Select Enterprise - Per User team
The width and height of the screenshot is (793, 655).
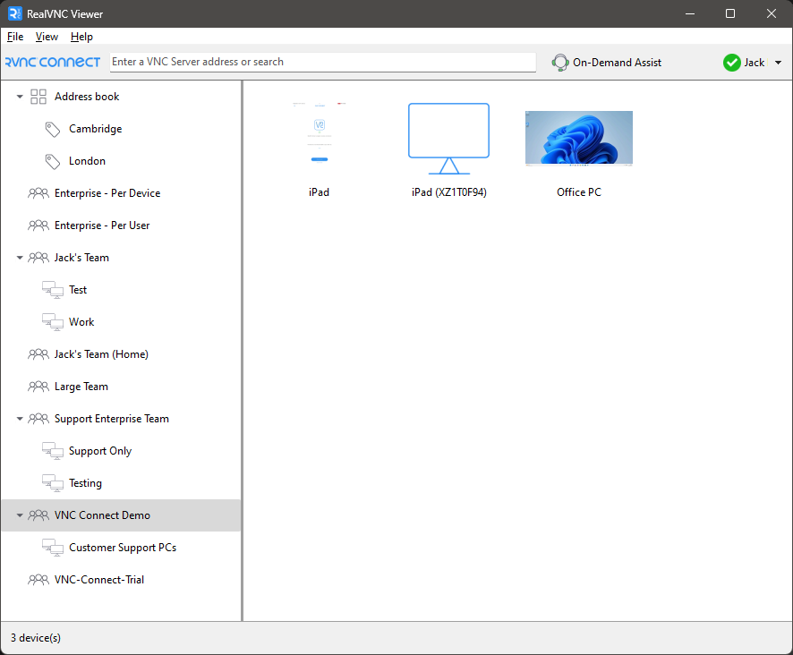click(102, 225)
